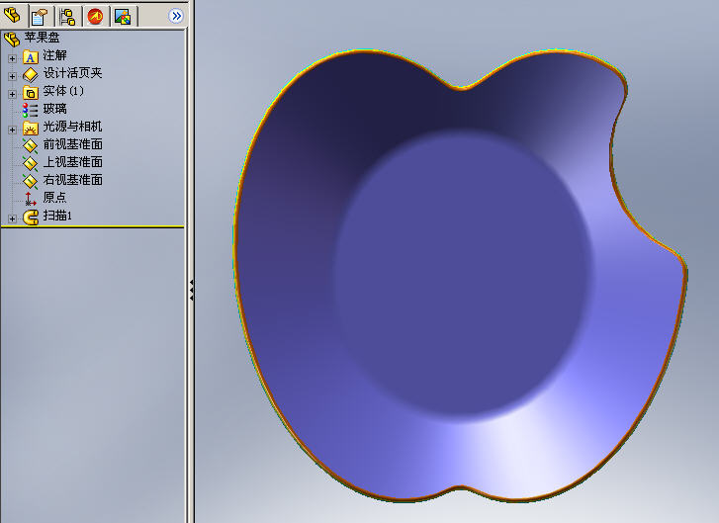Image resolution: width=719 pixels, height=523 pixels.
Task: Click the 上视基准面 plane icon
Action: [x=31, y=164]
